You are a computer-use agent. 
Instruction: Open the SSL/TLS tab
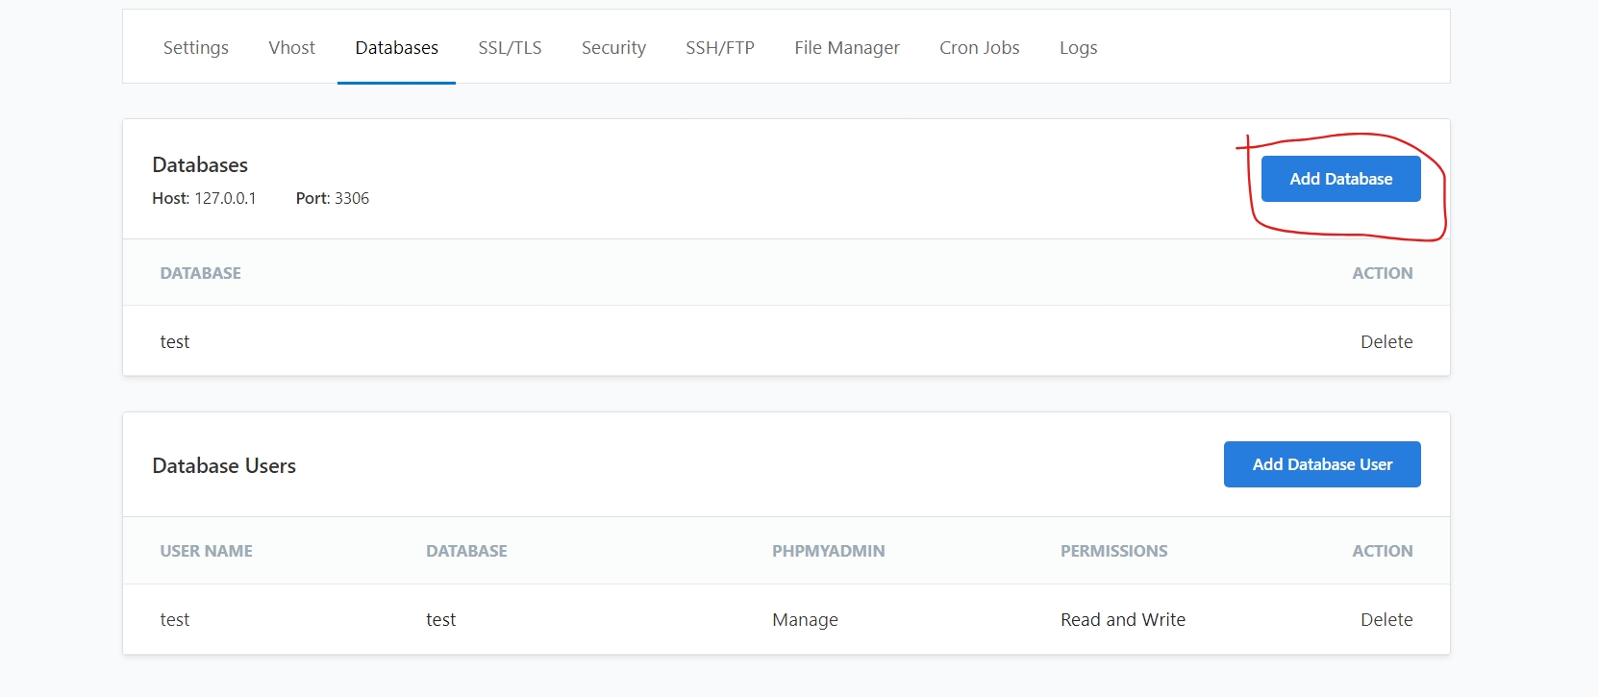(x=510, y=47)
